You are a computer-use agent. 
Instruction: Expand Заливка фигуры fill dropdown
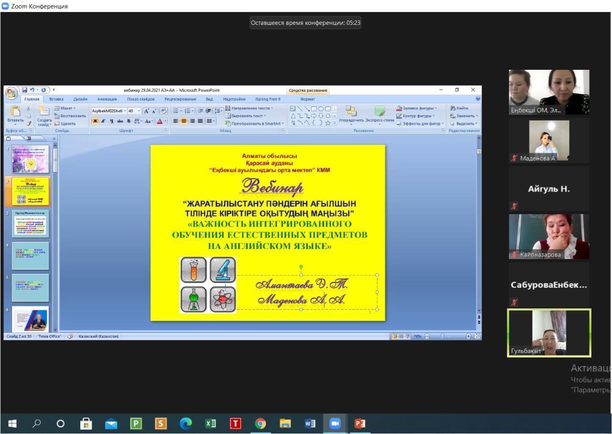pyautogui.click(x=417, y=108)
